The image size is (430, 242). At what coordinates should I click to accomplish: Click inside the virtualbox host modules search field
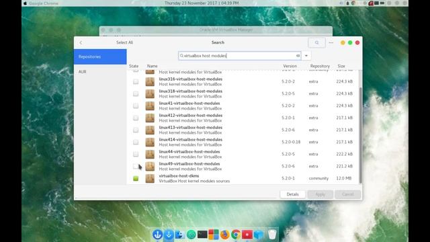click(240, 56)
